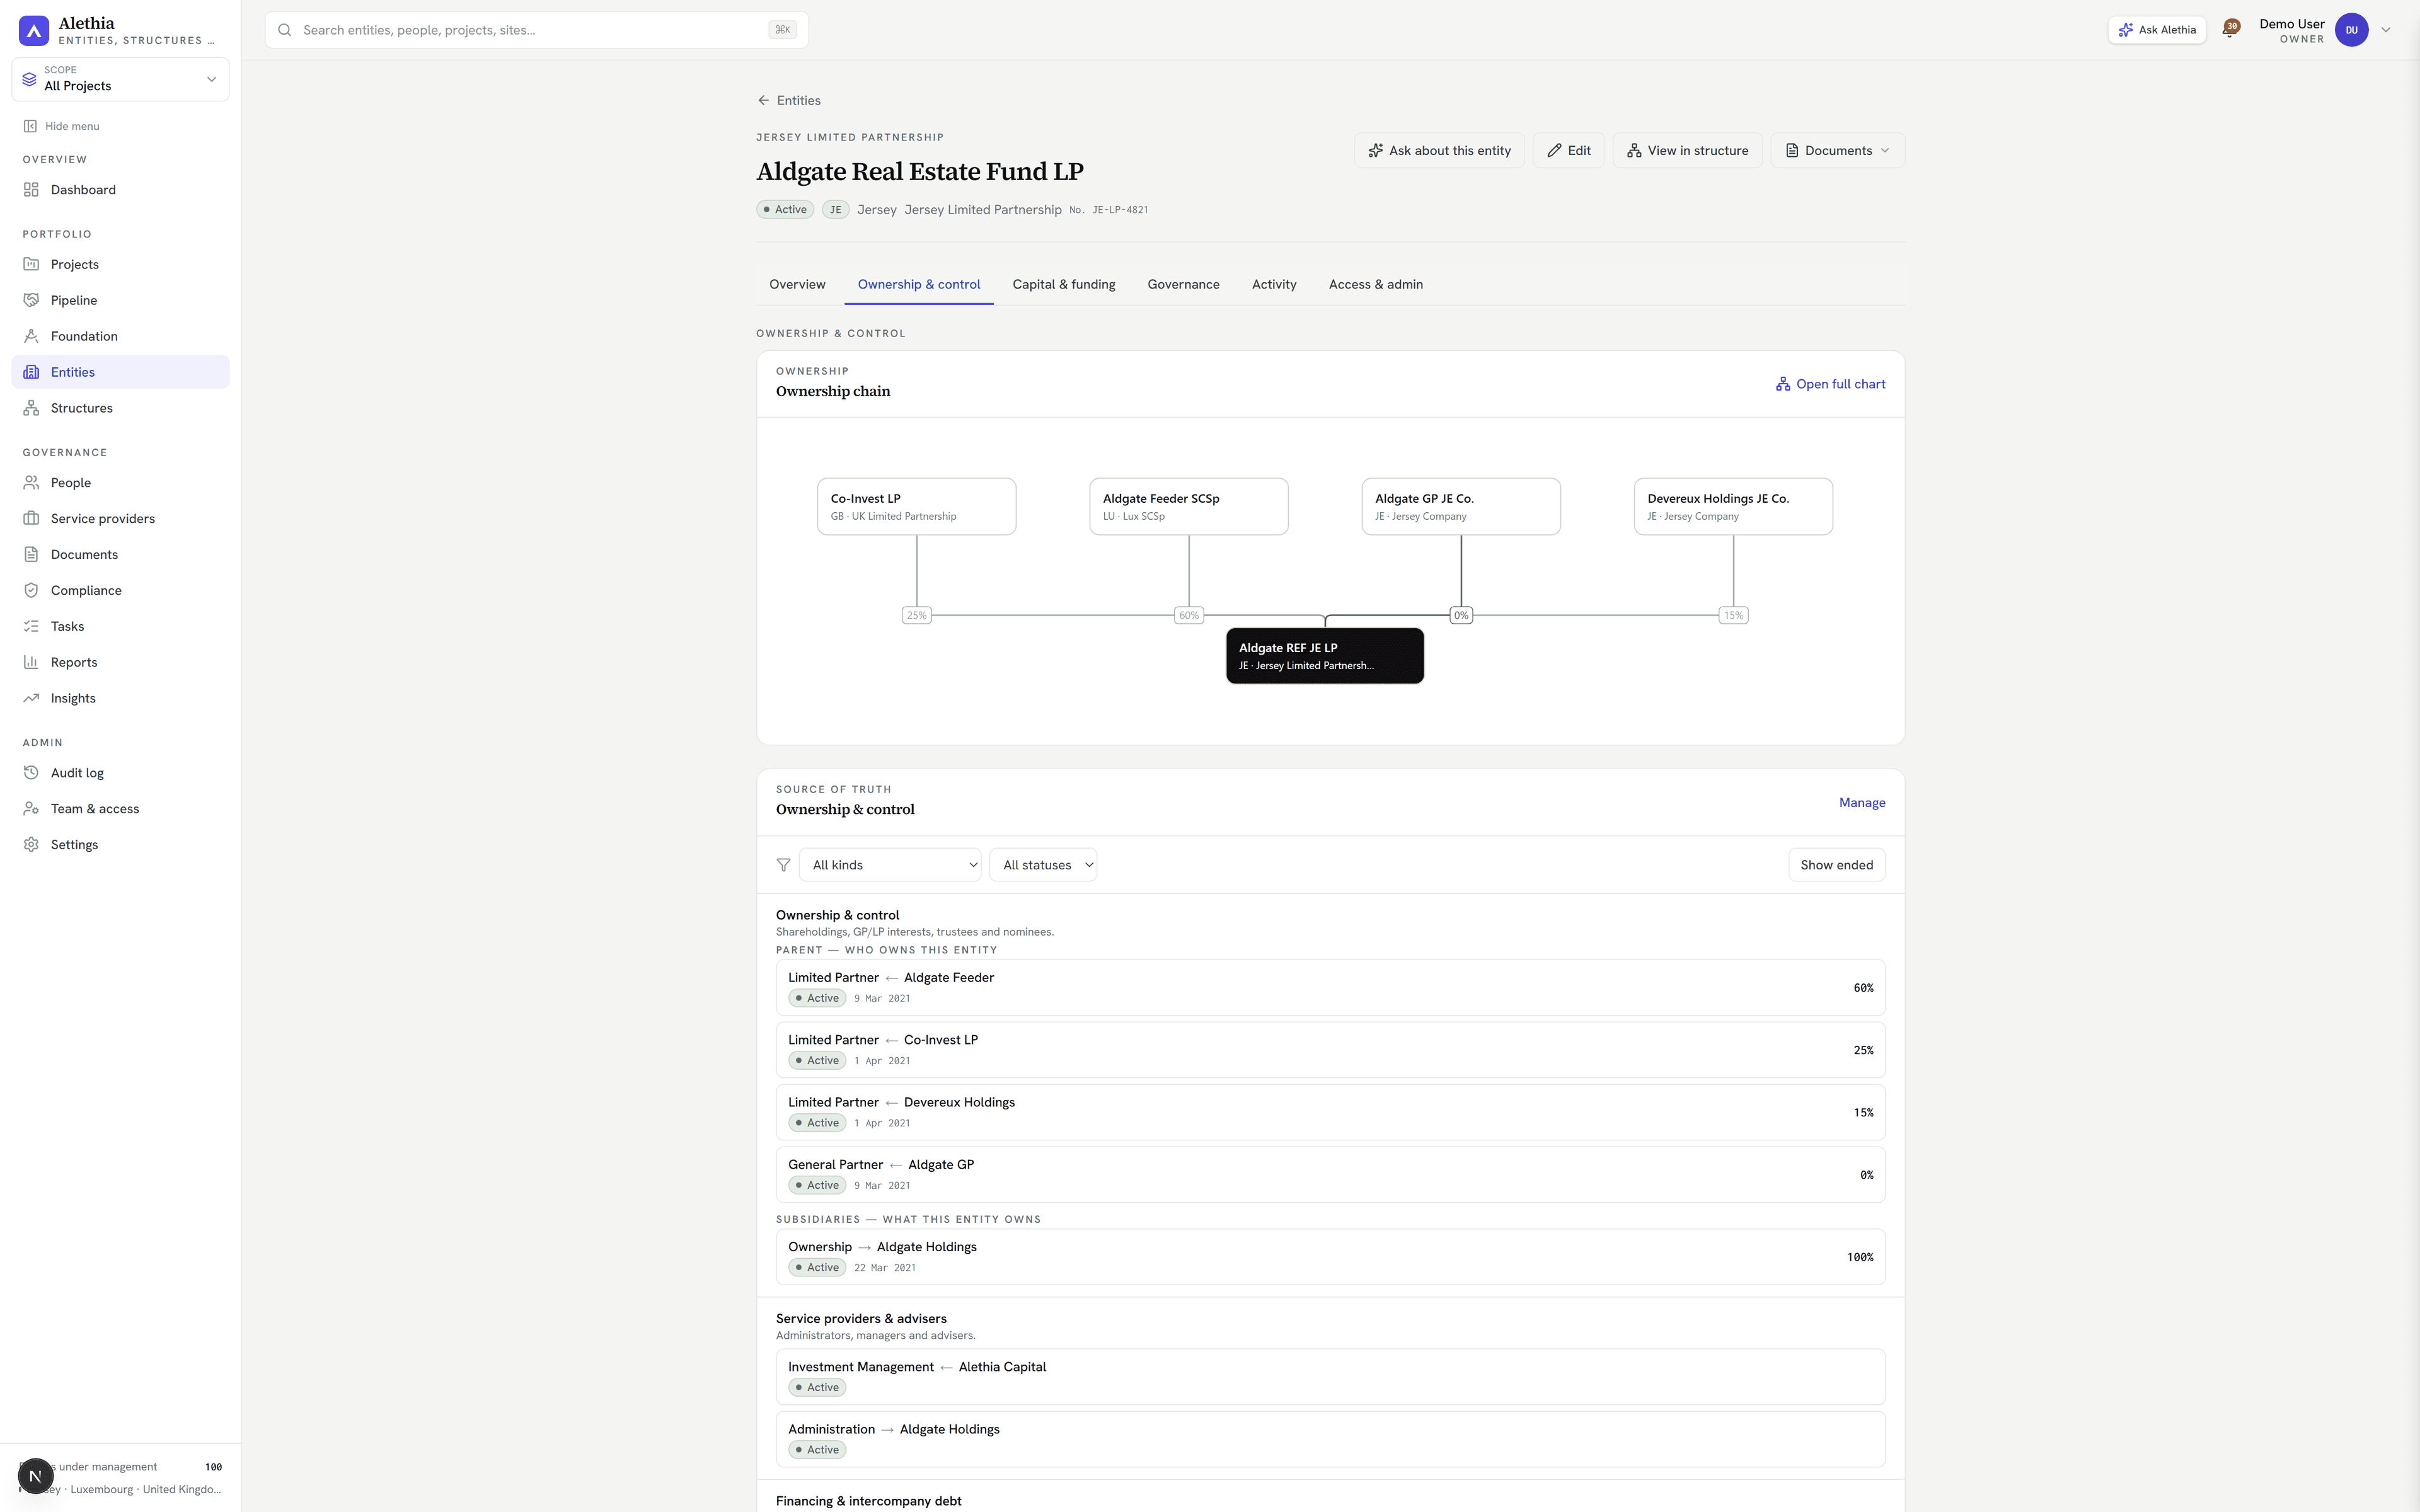Open the People page
This screenshot has height=1512, width=2420.
[120, 483]
